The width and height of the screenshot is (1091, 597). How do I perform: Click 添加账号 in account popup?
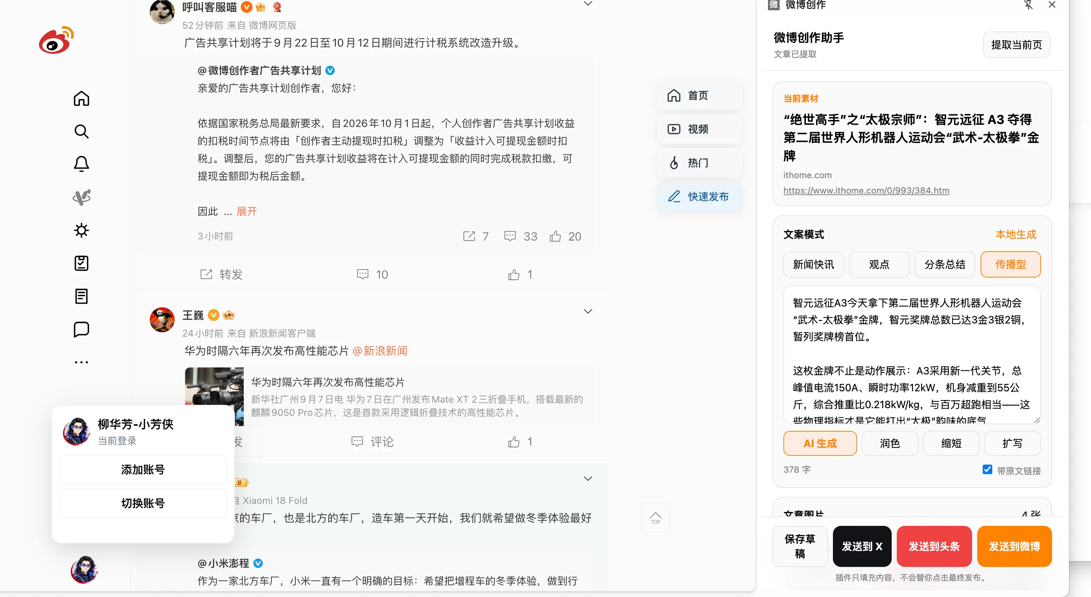[143, 469]
